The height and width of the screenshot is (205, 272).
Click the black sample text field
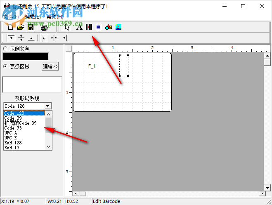pos(26,57)
